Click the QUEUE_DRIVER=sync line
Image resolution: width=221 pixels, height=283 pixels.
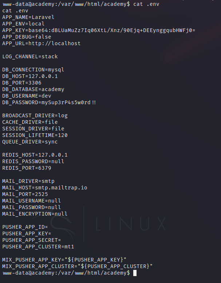click(x=30, y=142)
